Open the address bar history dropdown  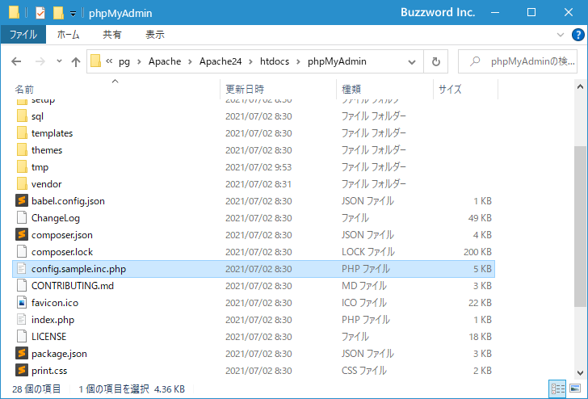[412, 62]
